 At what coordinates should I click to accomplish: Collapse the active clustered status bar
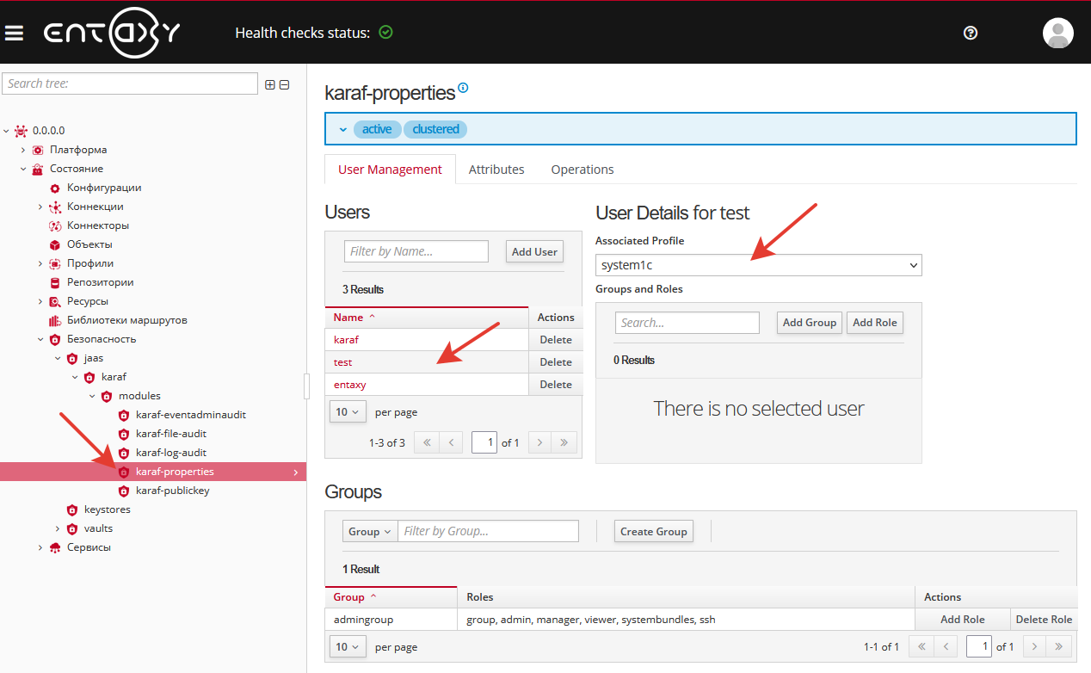point(342,129)
